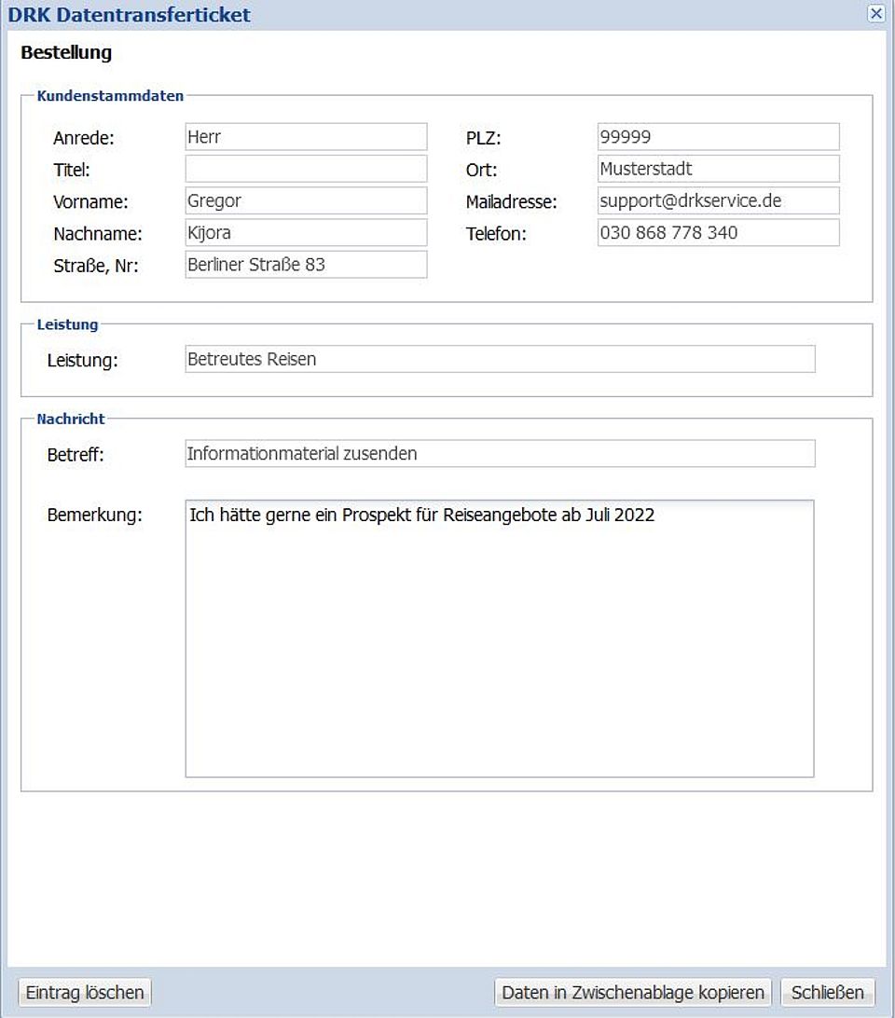Image resolution: width=895 pixels, height=1018 pixels.
Task: Close the DRK Datentransferticket dialog via X icon
Action: [x=874, y=13]
